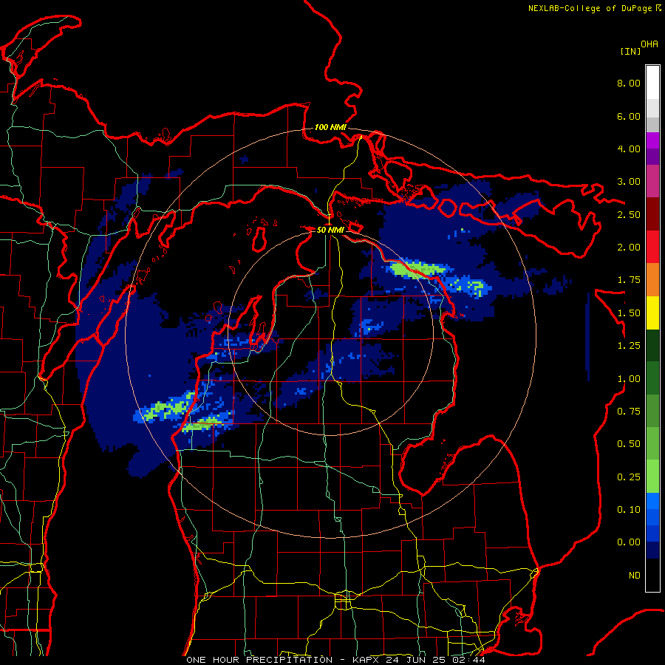Click the 1.00 legend value
This screenshot has height=665, width=665.
click(x=629, y=379)
